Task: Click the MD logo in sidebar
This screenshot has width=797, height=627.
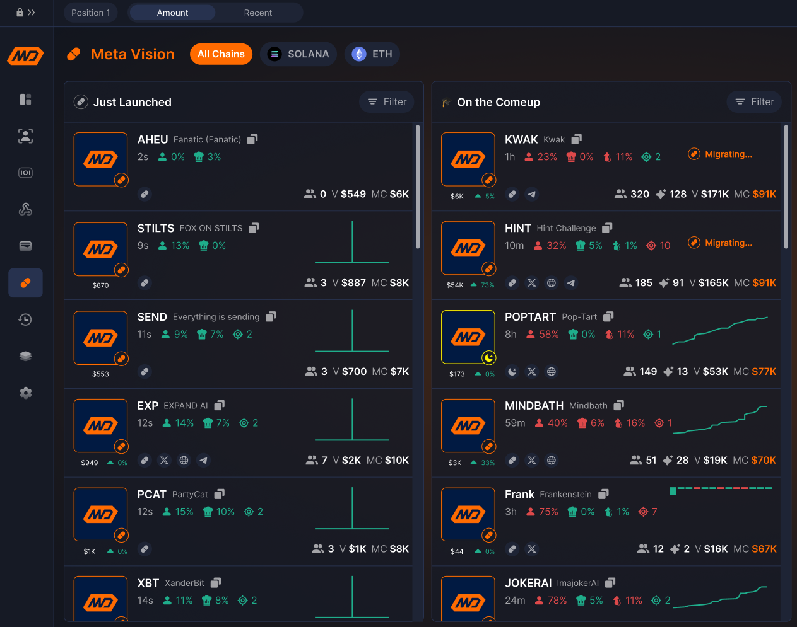Action: [25, 56]
